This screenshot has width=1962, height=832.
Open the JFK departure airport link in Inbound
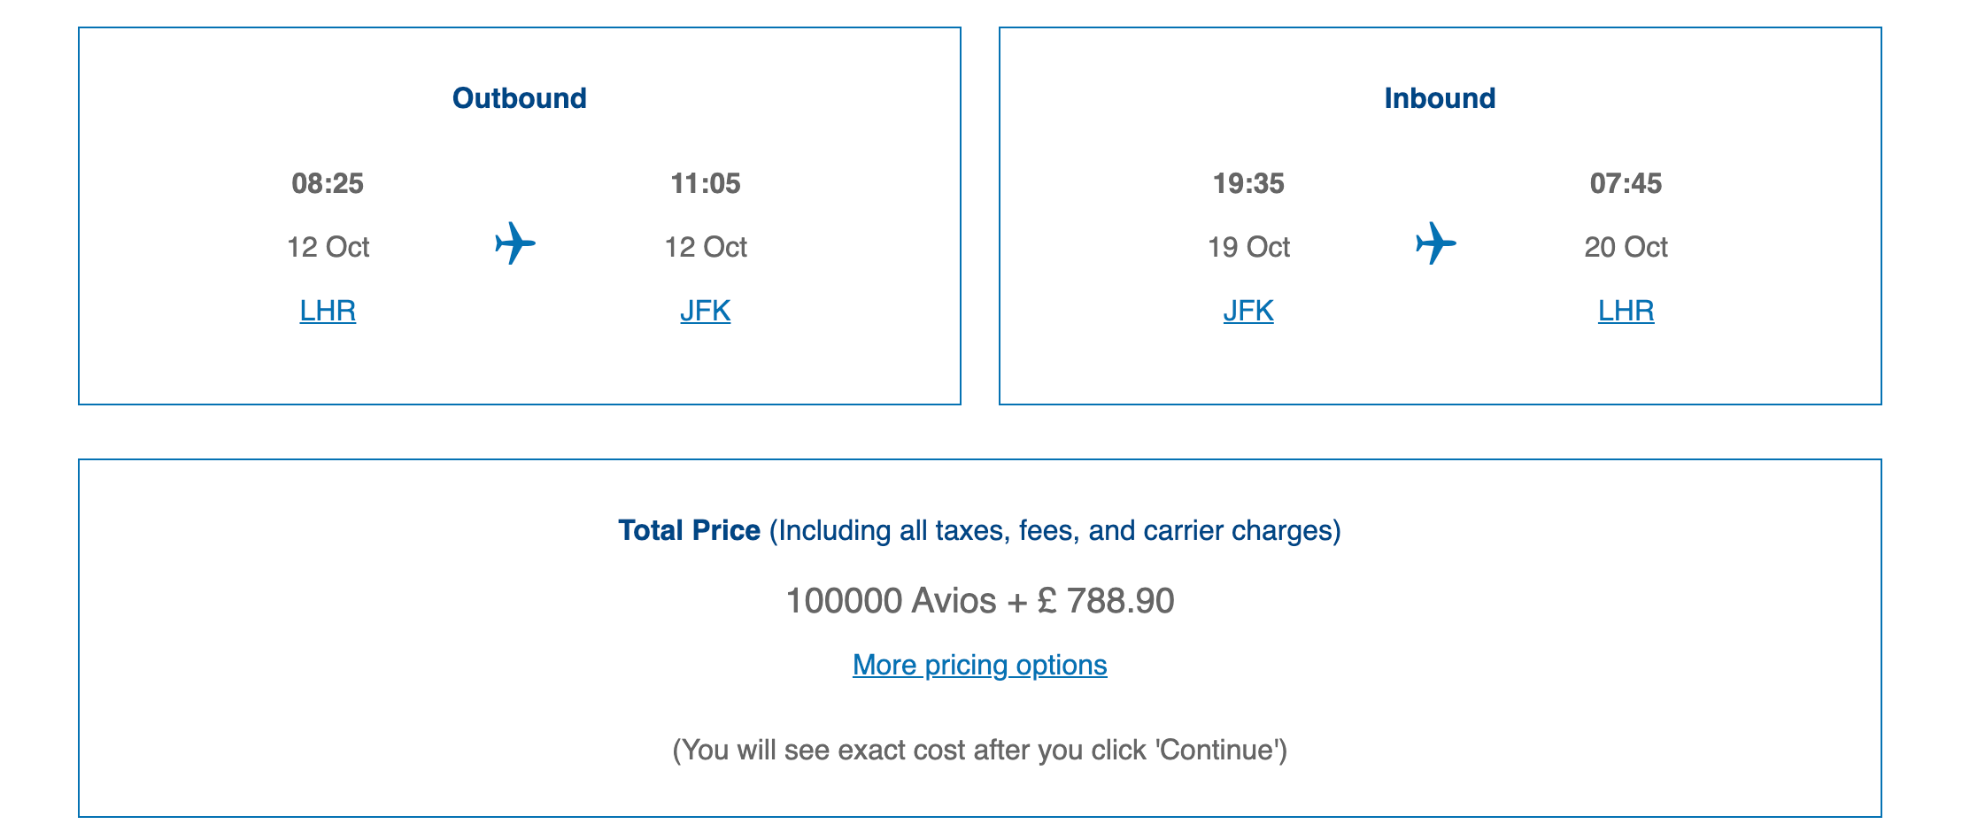click(1248, 311)
